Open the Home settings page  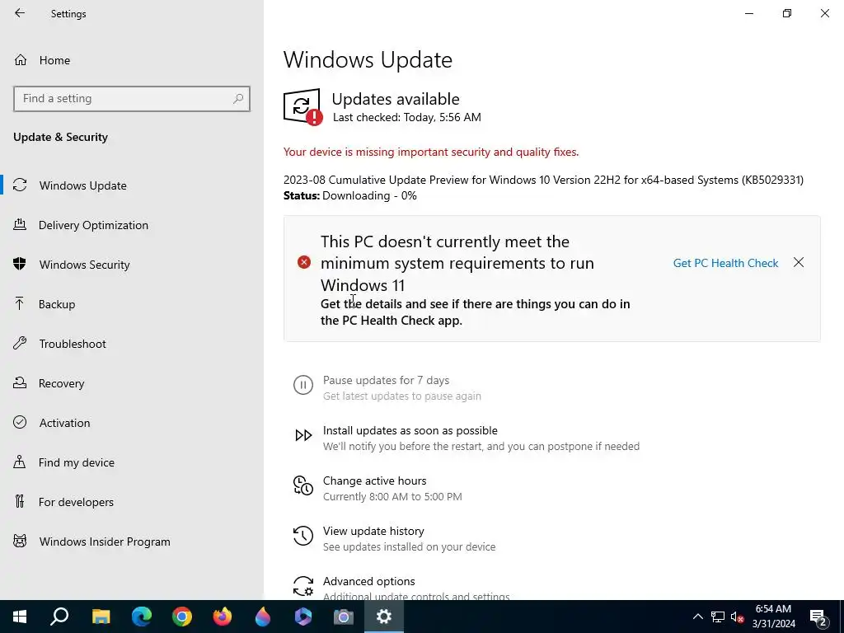pyautogui.click(x=54, y=60)
